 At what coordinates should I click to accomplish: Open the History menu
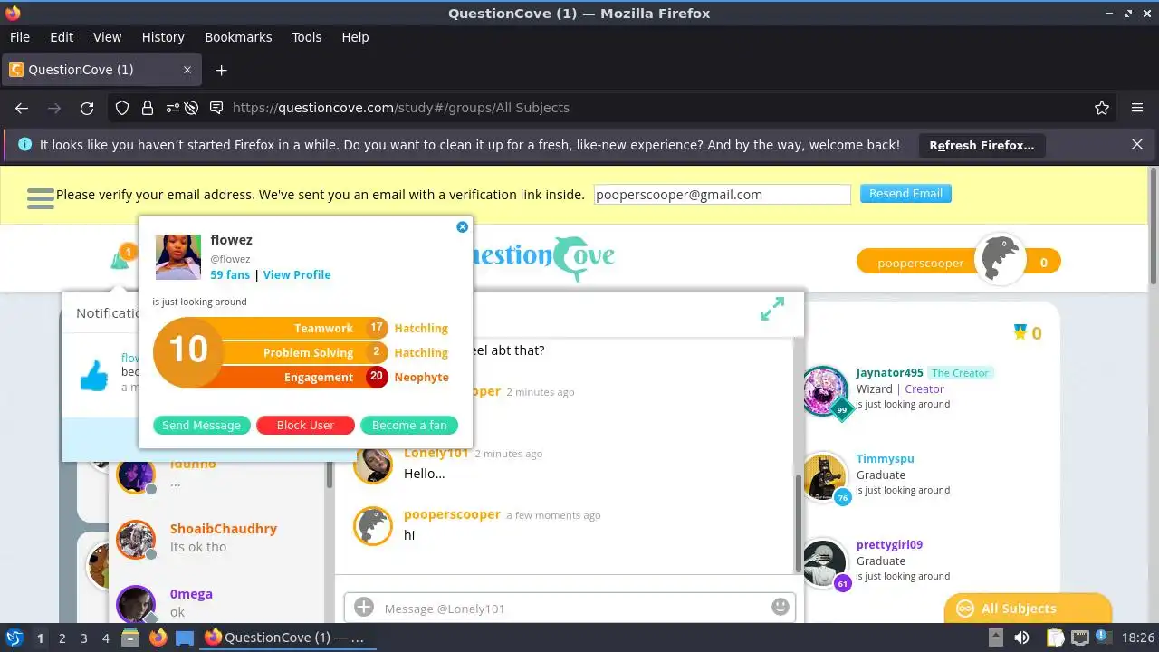coord(163,37)
